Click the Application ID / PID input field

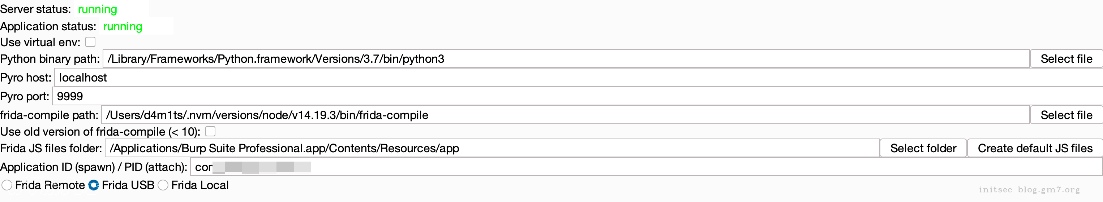(642, 167)
